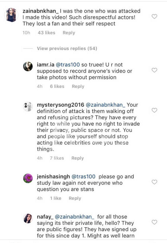View mysterysong2016's profile photo
Viewport: 167px width, 243px height.
point(28,107)
